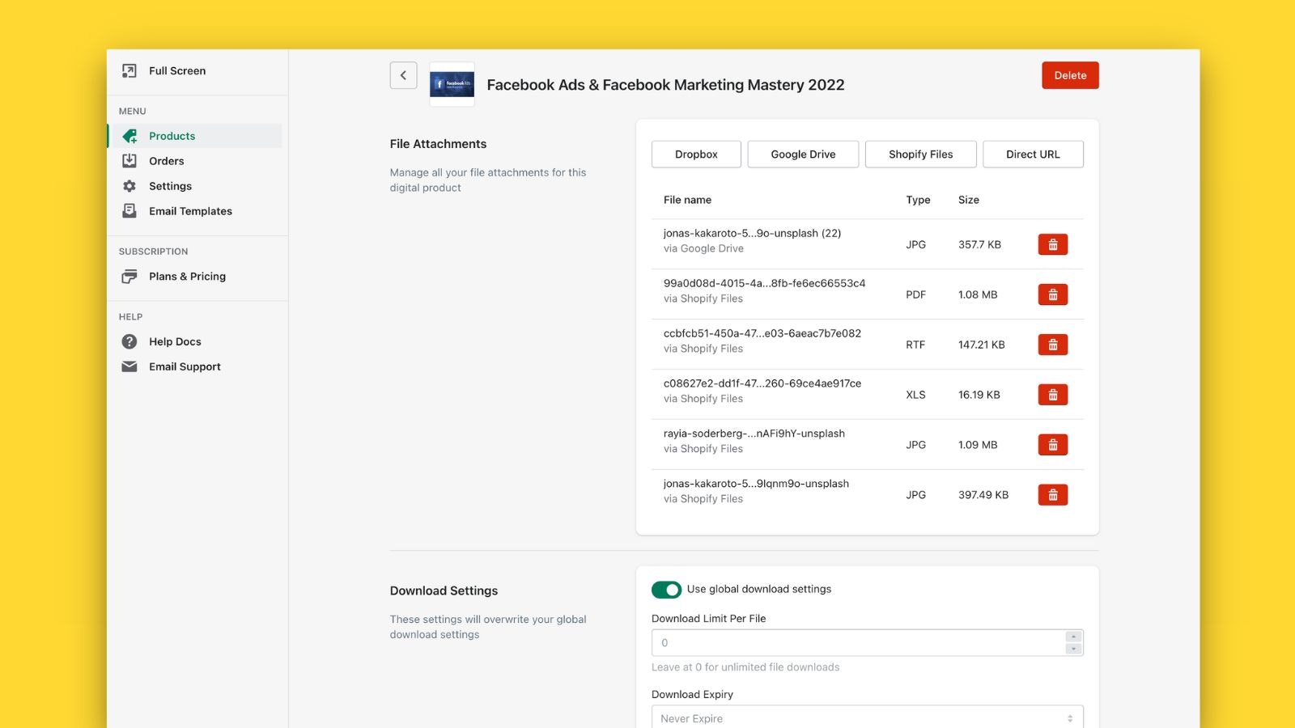This screenshot has height=728, width=1295.
Task: Click the Download Limit Per File input
Action: coord(858,643)
